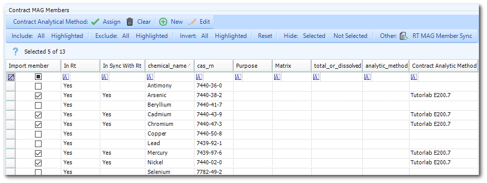The height and width of the screenshot is (183, 487).
Task: Select the Beryllium chemical name cell
Action: point(170,105)
